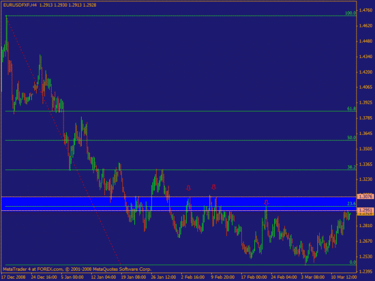Click the 1.3925 price axis value
Image resolution: width=375 pixels, height=281 pixels.
(366, 102)
